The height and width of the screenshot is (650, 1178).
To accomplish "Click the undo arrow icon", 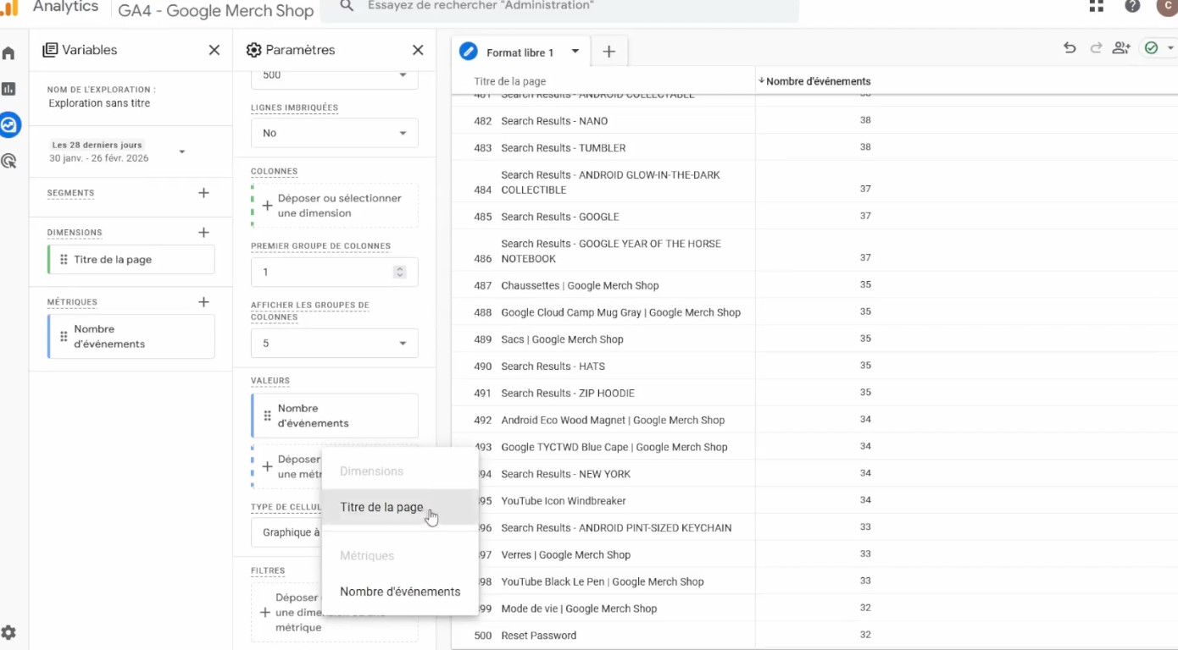I will point(1070,48).
